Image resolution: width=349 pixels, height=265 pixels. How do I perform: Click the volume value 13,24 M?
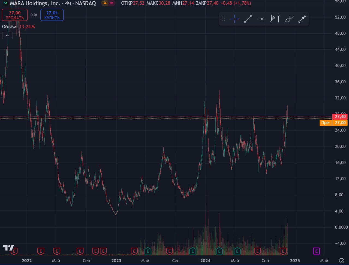(27, 27)
